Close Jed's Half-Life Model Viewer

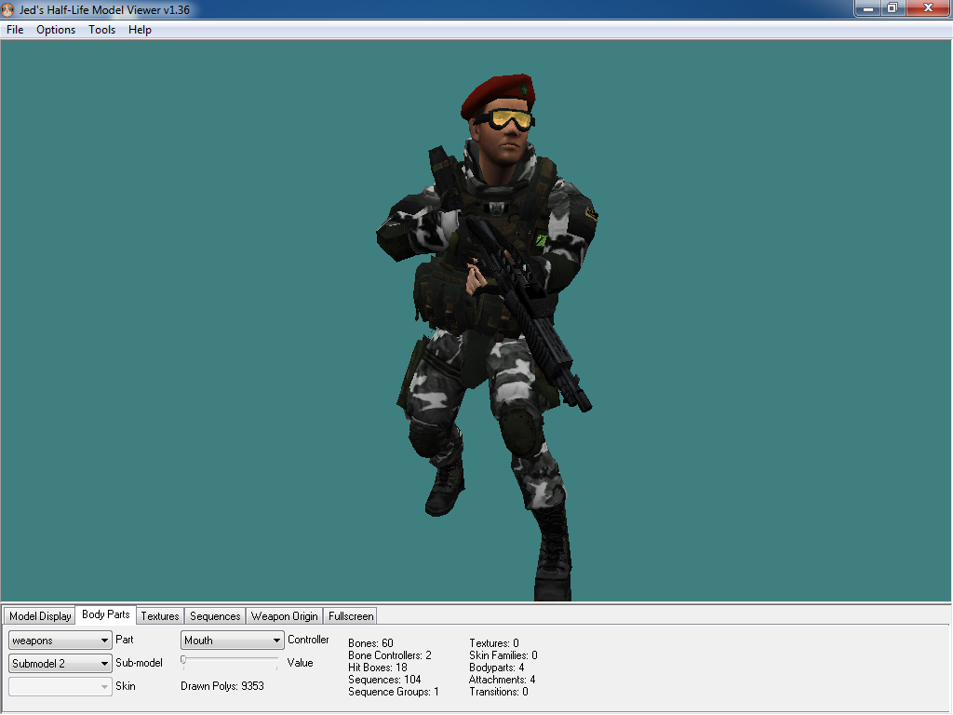pos(928,8)
